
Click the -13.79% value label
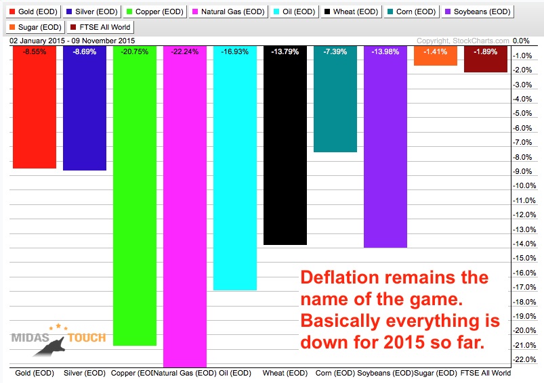285,51
